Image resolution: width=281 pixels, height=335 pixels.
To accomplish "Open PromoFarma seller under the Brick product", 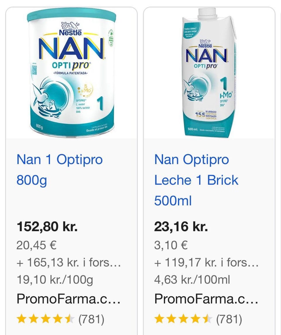I will [206, 299].
